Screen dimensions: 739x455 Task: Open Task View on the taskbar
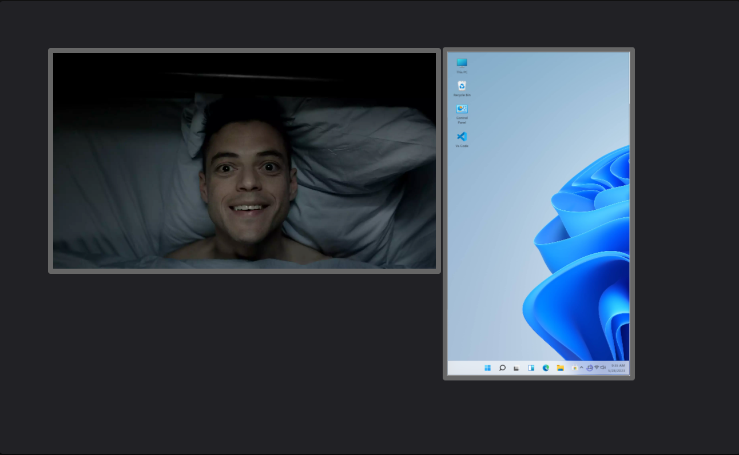(x=516, y=368)
